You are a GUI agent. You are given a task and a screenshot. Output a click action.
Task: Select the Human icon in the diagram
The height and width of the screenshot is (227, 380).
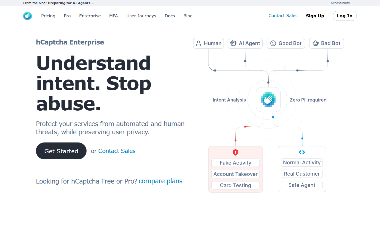[x=199, y=43]
